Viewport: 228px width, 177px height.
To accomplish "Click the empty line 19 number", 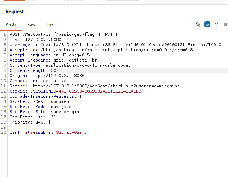I will click(x=3, y=127).
